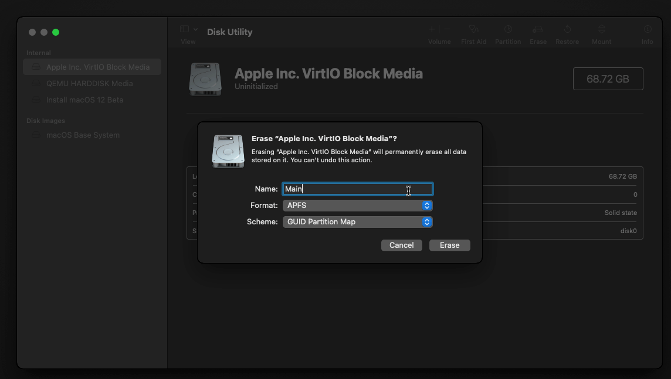
Task: Select QEMU HARDDISK Media in sidebar
Action: [92, 83]
